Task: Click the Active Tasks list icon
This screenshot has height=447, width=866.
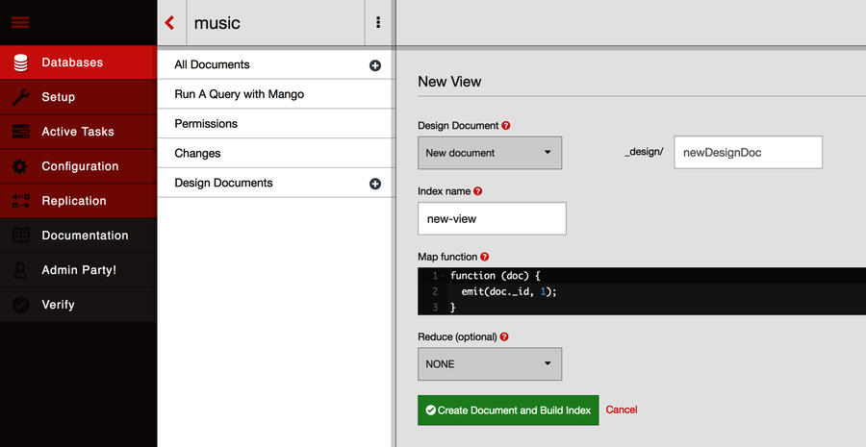Action: tap(21, 132)
